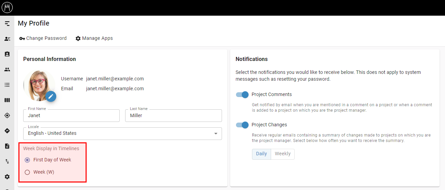Open the settings gear sidebar icon
The image size is (445, 190).
point(7,177)
